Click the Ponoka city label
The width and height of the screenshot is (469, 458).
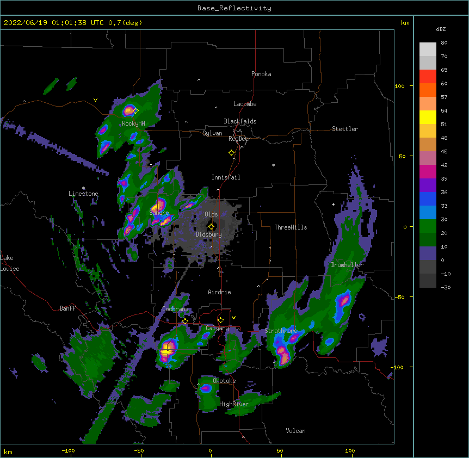pos(261,74)
